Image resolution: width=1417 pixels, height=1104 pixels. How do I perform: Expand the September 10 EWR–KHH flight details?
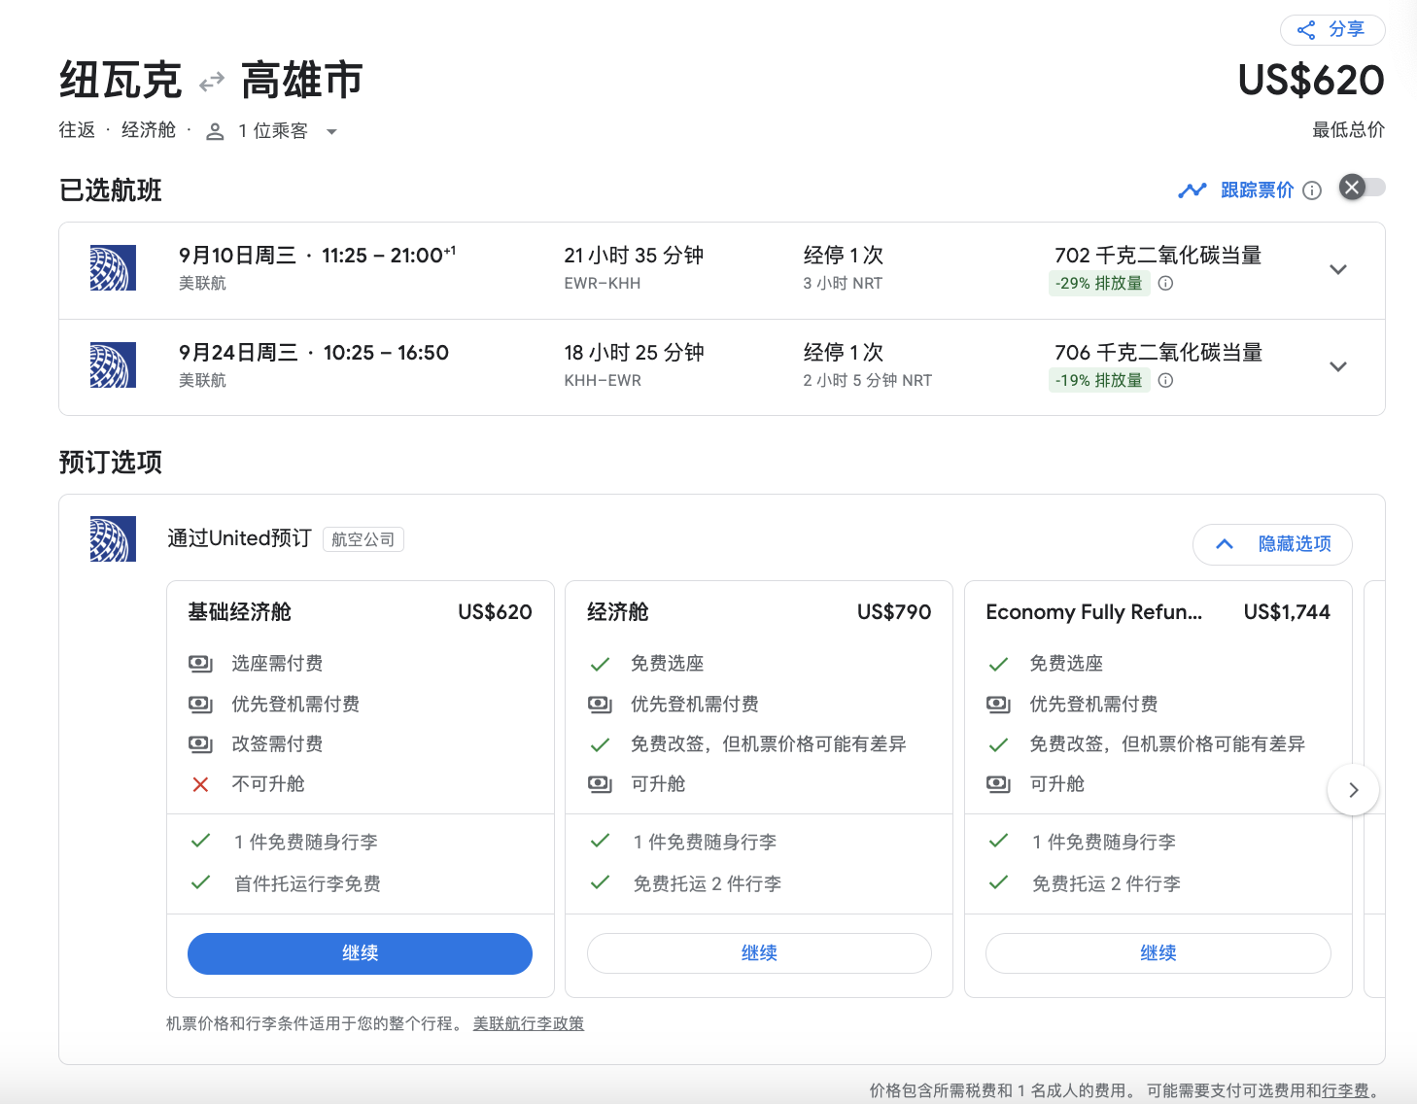click(x=1338, y=270)
